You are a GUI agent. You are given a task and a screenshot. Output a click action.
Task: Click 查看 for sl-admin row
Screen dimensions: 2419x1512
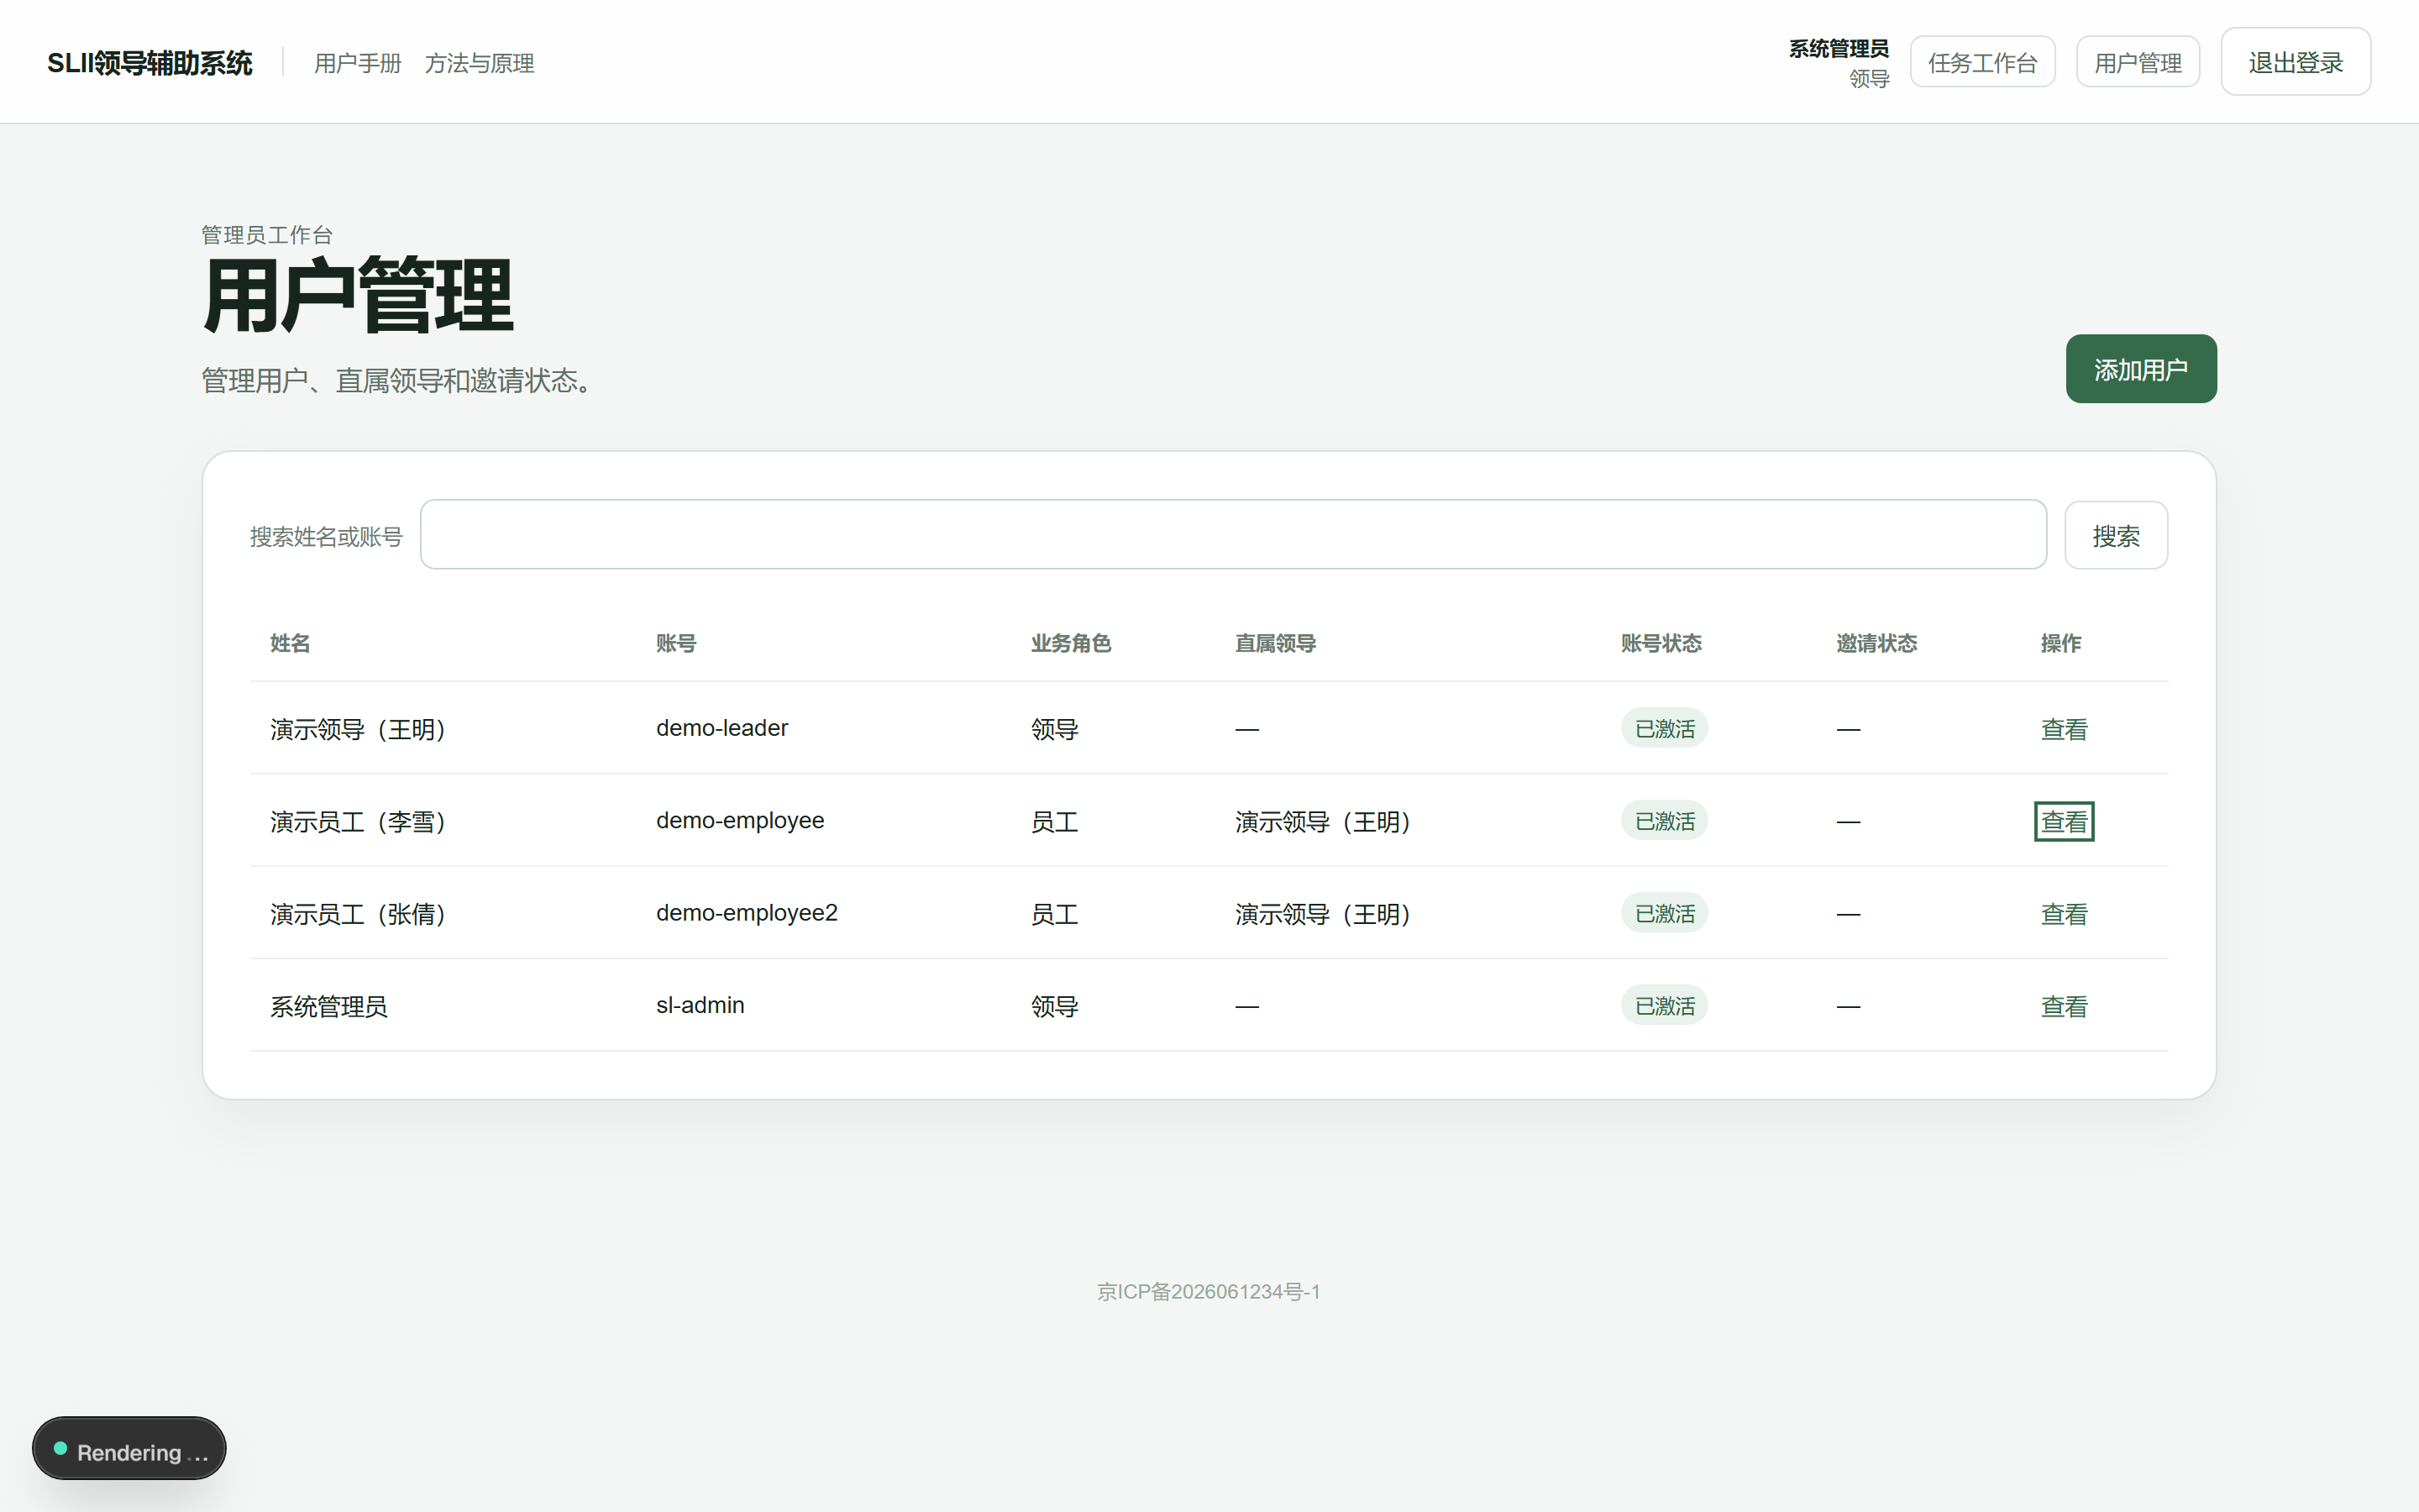[2065, 1006]
